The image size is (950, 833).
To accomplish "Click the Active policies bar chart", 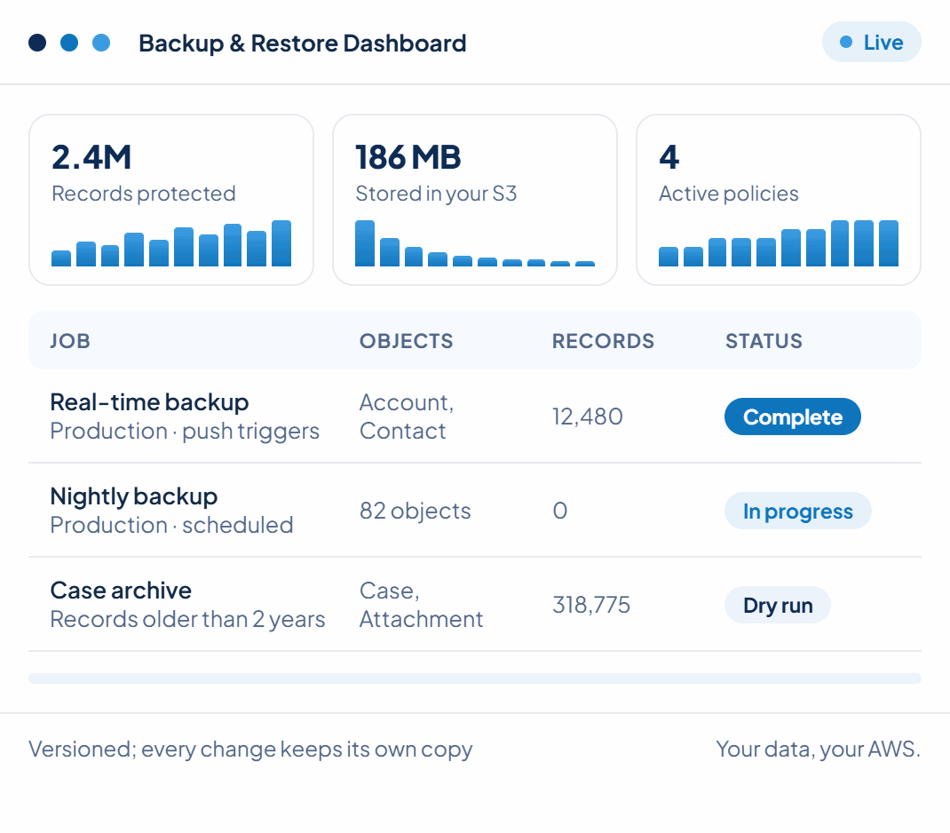I will tap(779, 243).
